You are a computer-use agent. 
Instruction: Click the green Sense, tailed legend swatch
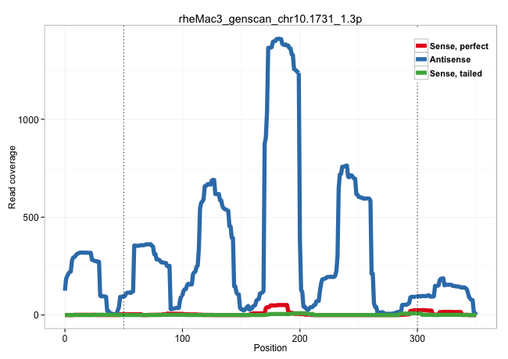tap(421, 73)
